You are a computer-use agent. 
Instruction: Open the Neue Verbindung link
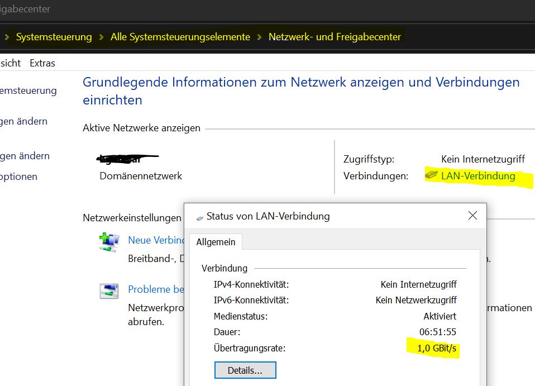point(156,240)
